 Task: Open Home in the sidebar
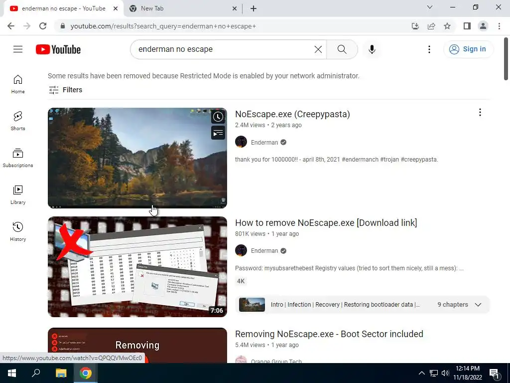[x=18, y=84]
